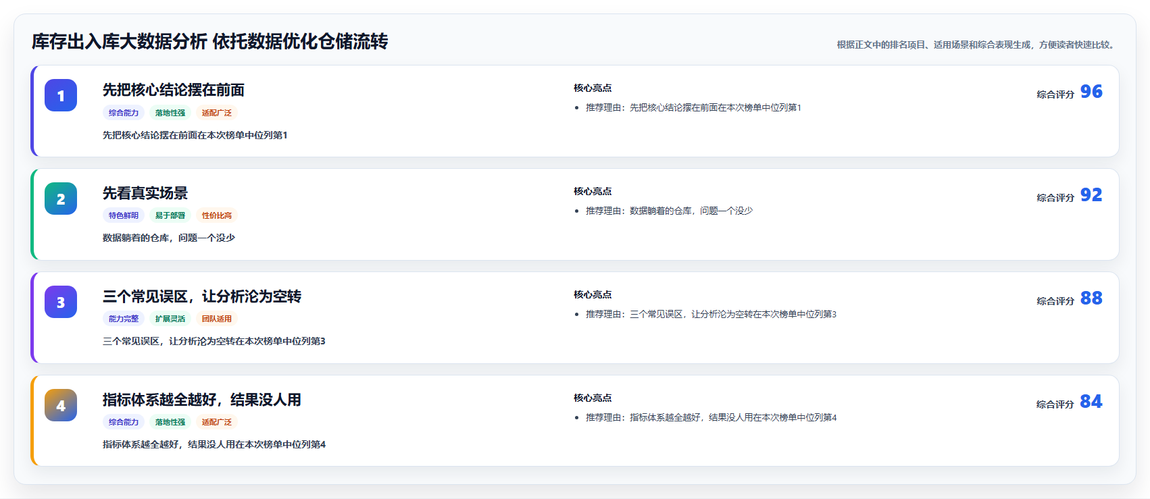Open card title 三个常见误区，让分析沦为空转

click(x=202, y=296)
